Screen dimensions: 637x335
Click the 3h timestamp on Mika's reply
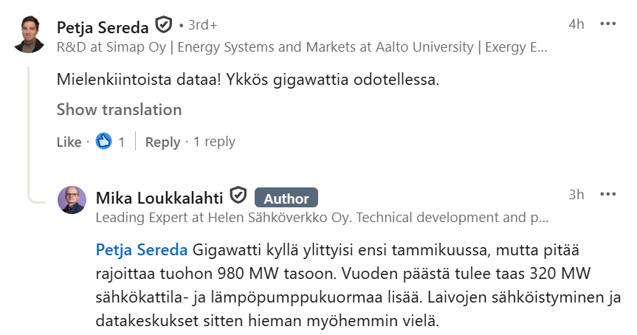[x=576, y=195]
